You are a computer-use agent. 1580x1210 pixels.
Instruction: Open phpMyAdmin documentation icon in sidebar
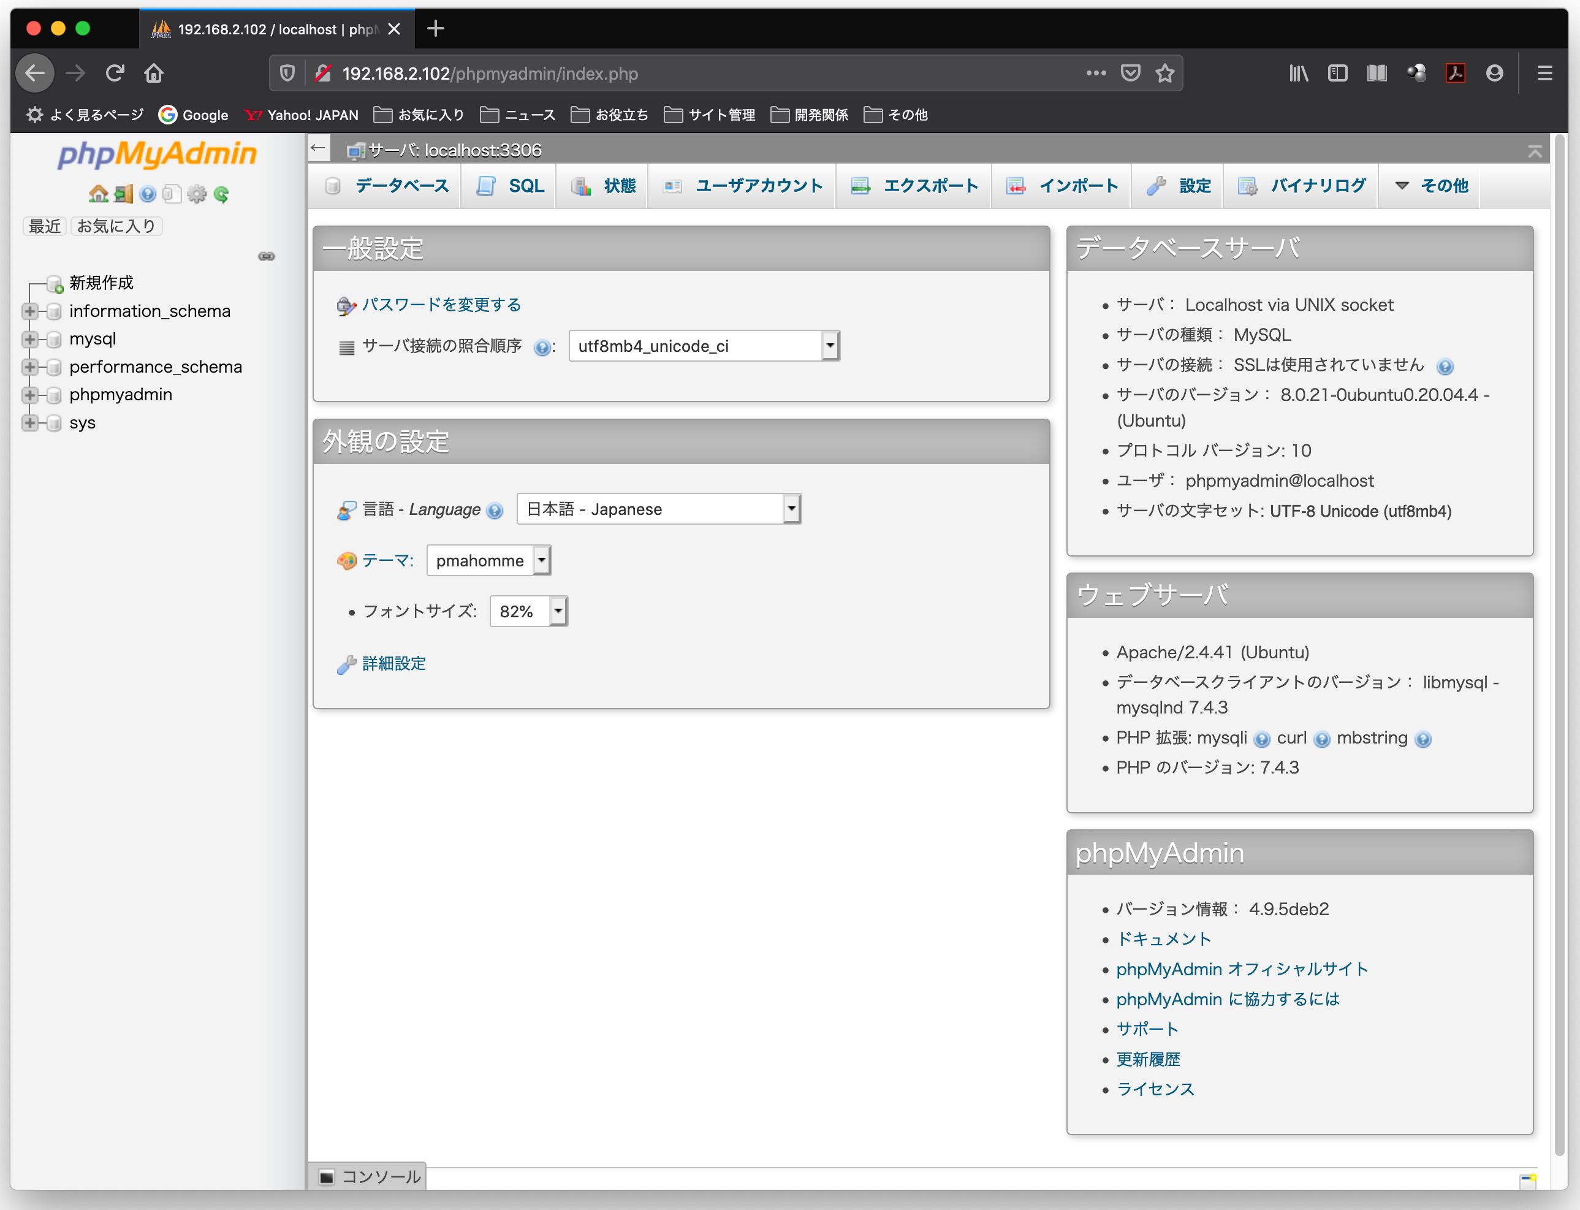click(x=148, y=194)
